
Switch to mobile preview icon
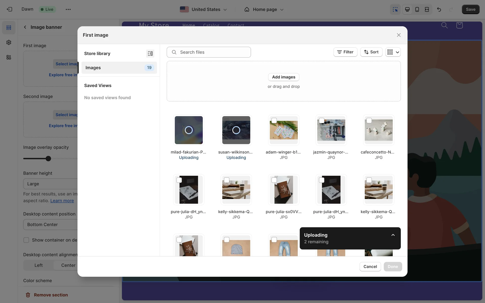(x=417, y=9)
